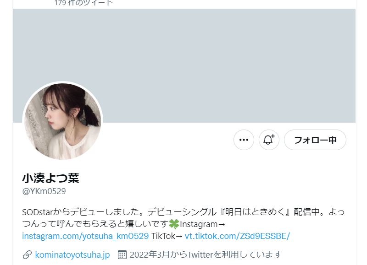Viewport: 367px width, 265px height.
Task: Click the フォロー中 following button
Action: coord(315,140)
